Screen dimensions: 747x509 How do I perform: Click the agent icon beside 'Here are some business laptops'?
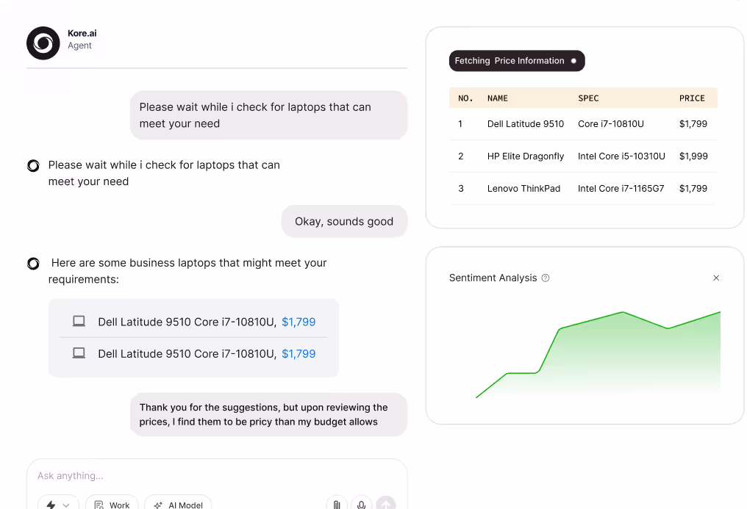[33, 263]
